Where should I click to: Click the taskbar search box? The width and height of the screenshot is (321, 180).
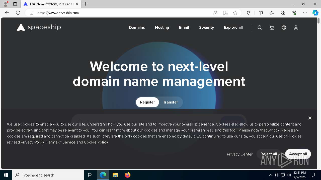click(x=48, y=175)
